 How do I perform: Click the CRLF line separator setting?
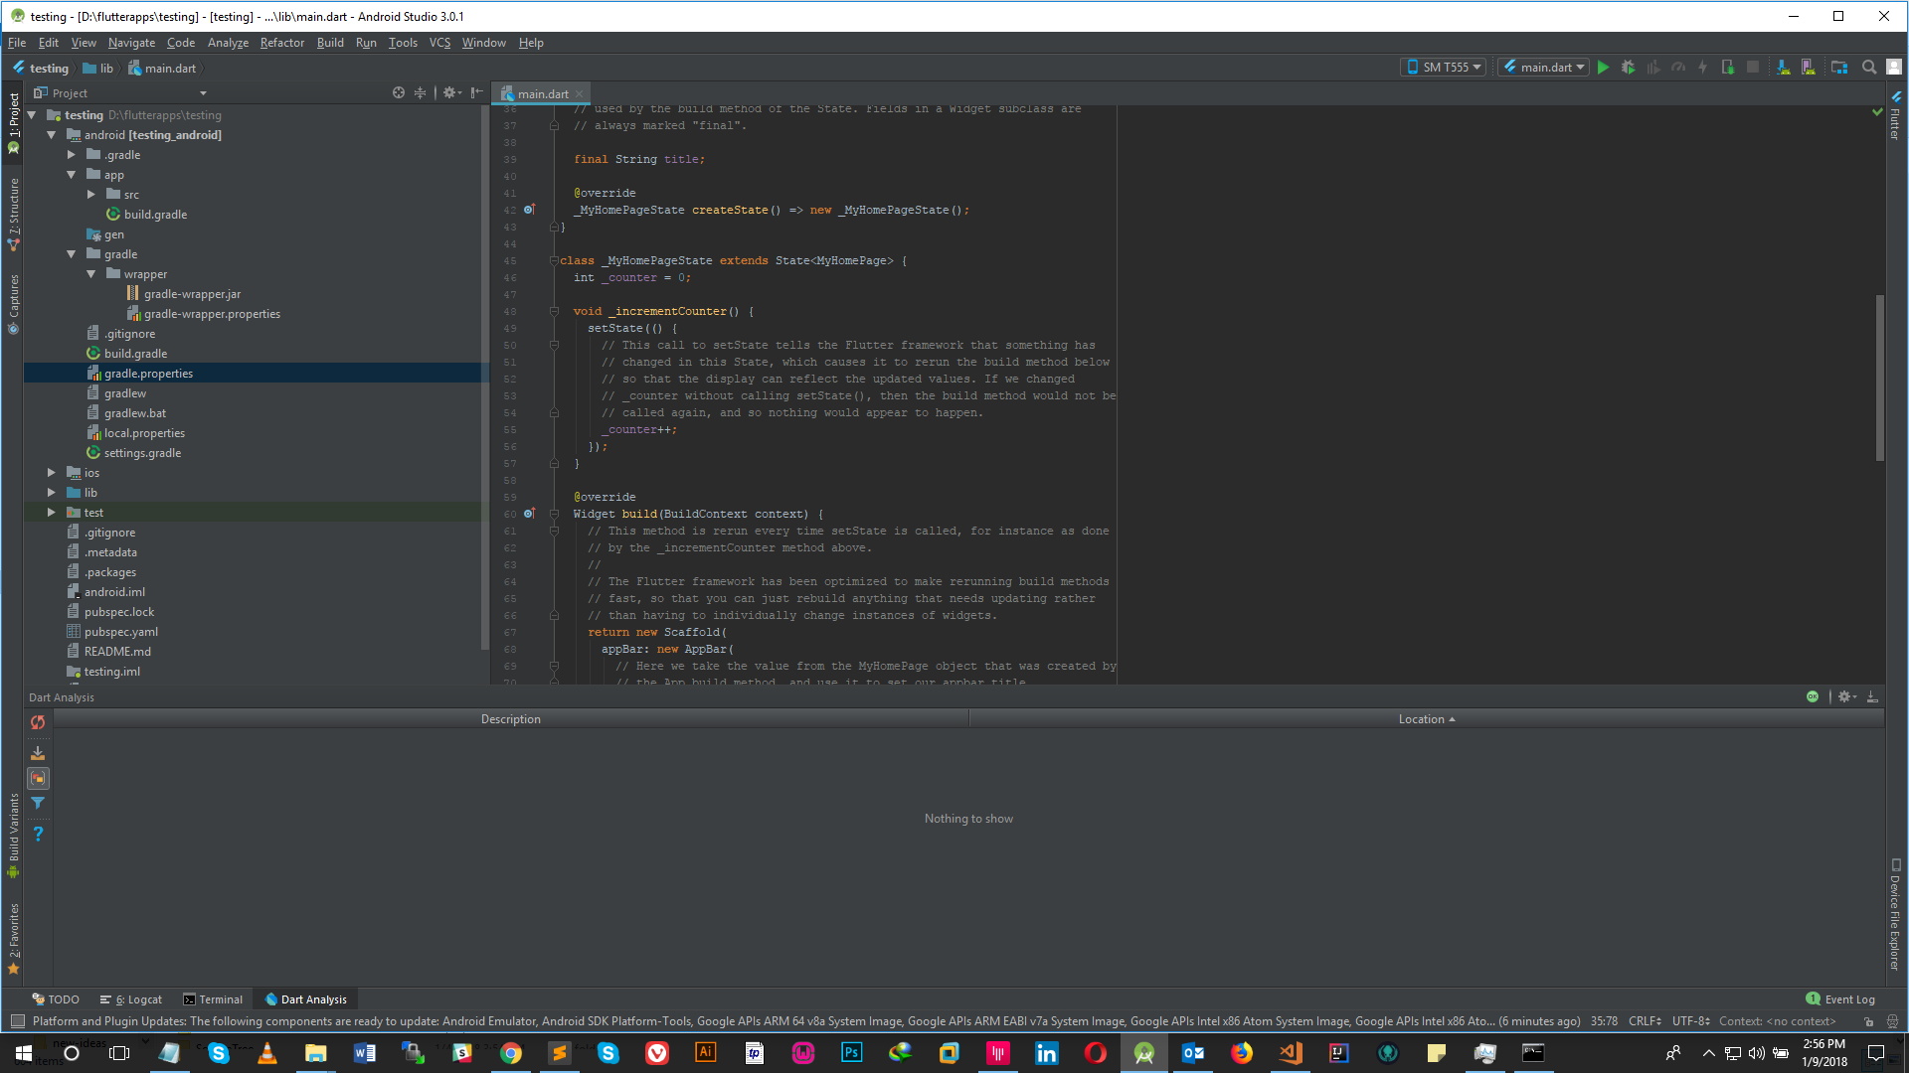1645,1021
